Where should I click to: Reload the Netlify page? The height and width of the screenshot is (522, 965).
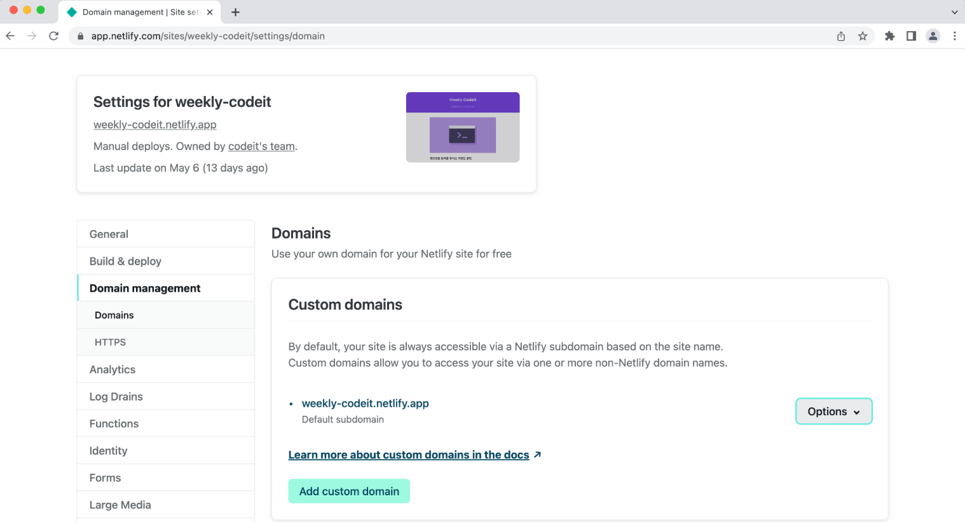(x=54, y=36)
